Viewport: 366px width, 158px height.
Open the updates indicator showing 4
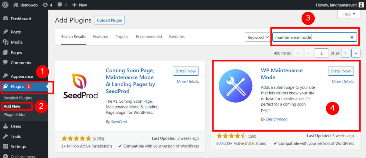tap(47, 5)
